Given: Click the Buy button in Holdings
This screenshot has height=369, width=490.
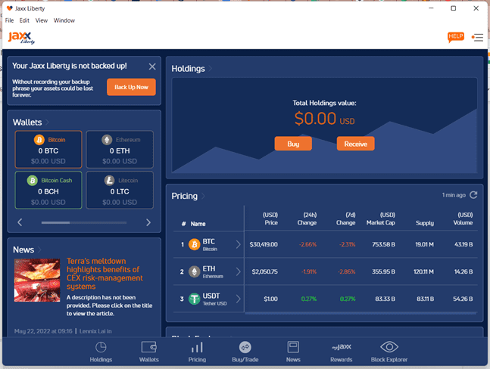Looking at the screenshot, I should pos(293,144).
